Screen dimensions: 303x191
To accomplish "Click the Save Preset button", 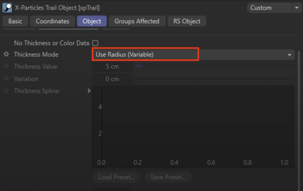I will [168, 177].
